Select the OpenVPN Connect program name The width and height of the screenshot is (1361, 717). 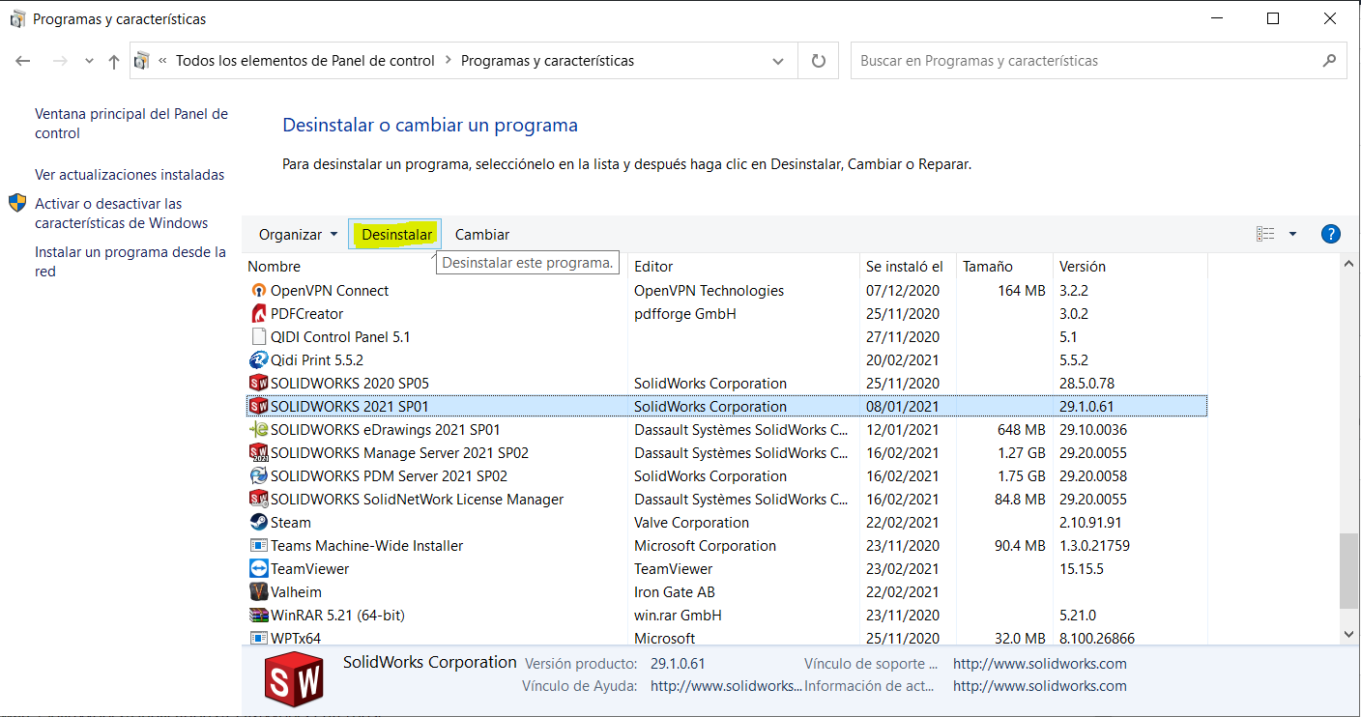[x=330, y=291]
